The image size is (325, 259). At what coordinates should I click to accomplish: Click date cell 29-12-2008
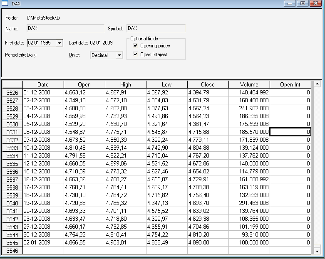43,227
